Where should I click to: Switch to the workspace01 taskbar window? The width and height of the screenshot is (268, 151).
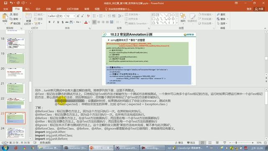click(126, 148)
